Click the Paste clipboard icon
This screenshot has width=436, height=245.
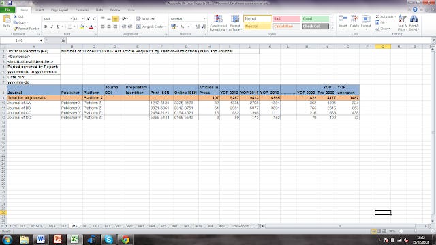click(x=6, y=20)
